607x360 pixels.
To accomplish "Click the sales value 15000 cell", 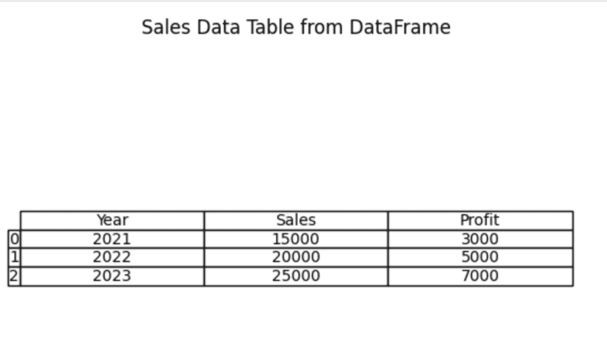I will point(295,239).
